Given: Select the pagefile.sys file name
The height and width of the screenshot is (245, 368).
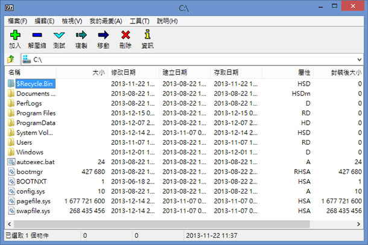Looking at the screenshot, I should tap(33, 201).
